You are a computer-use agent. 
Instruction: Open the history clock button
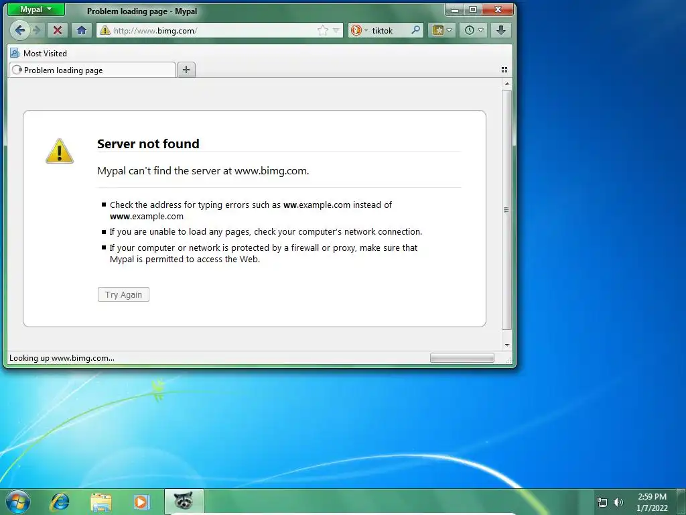click(x=474, y=30)
